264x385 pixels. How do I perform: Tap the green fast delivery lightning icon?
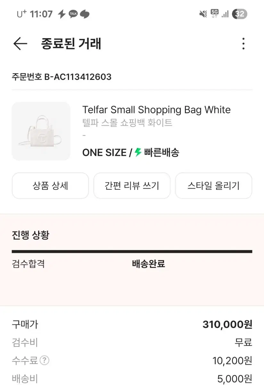(138, 152)
